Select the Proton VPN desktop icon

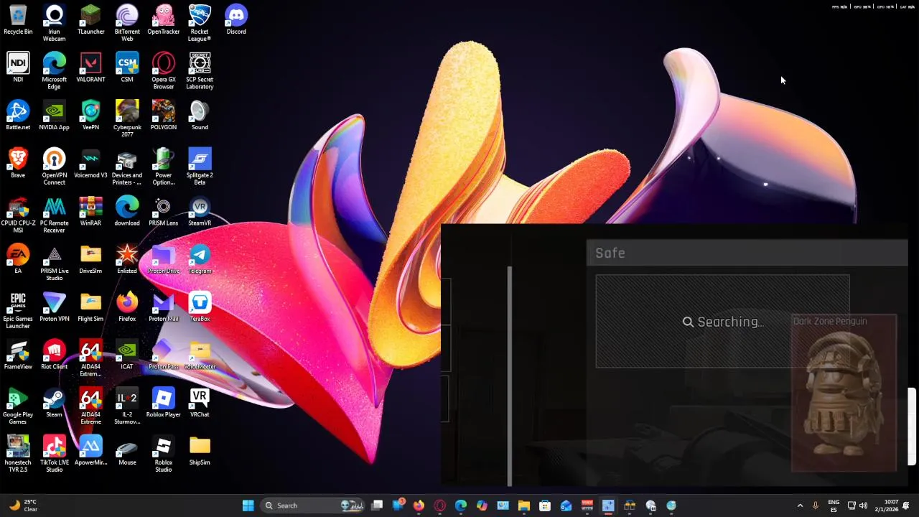point(54,307)
